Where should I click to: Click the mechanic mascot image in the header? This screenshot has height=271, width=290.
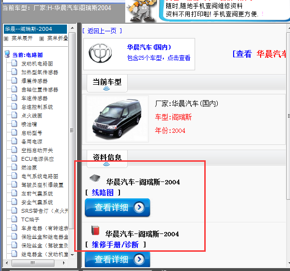tap(141, 11)
